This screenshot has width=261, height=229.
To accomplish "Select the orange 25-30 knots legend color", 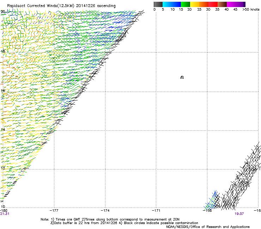I will click(x=204, y=4).
